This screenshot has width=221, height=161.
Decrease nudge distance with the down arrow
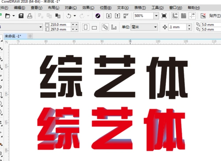189,29
